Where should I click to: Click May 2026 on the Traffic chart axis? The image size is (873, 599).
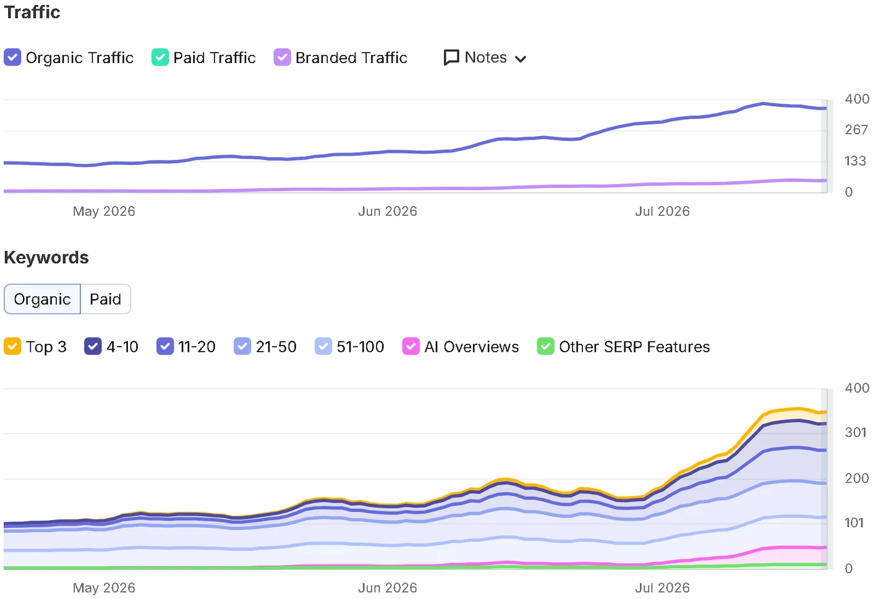104,211
